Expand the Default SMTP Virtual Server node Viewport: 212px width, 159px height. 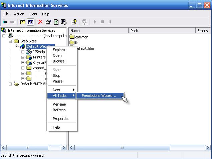(10, 84)
